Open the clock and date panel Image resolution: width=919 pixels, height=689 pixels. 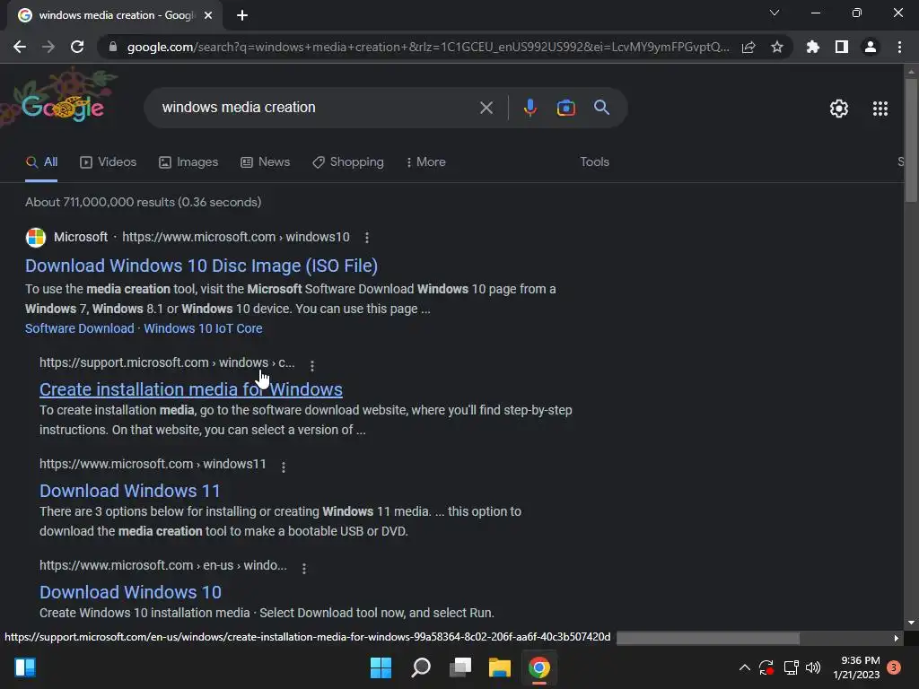coord(856,667)
